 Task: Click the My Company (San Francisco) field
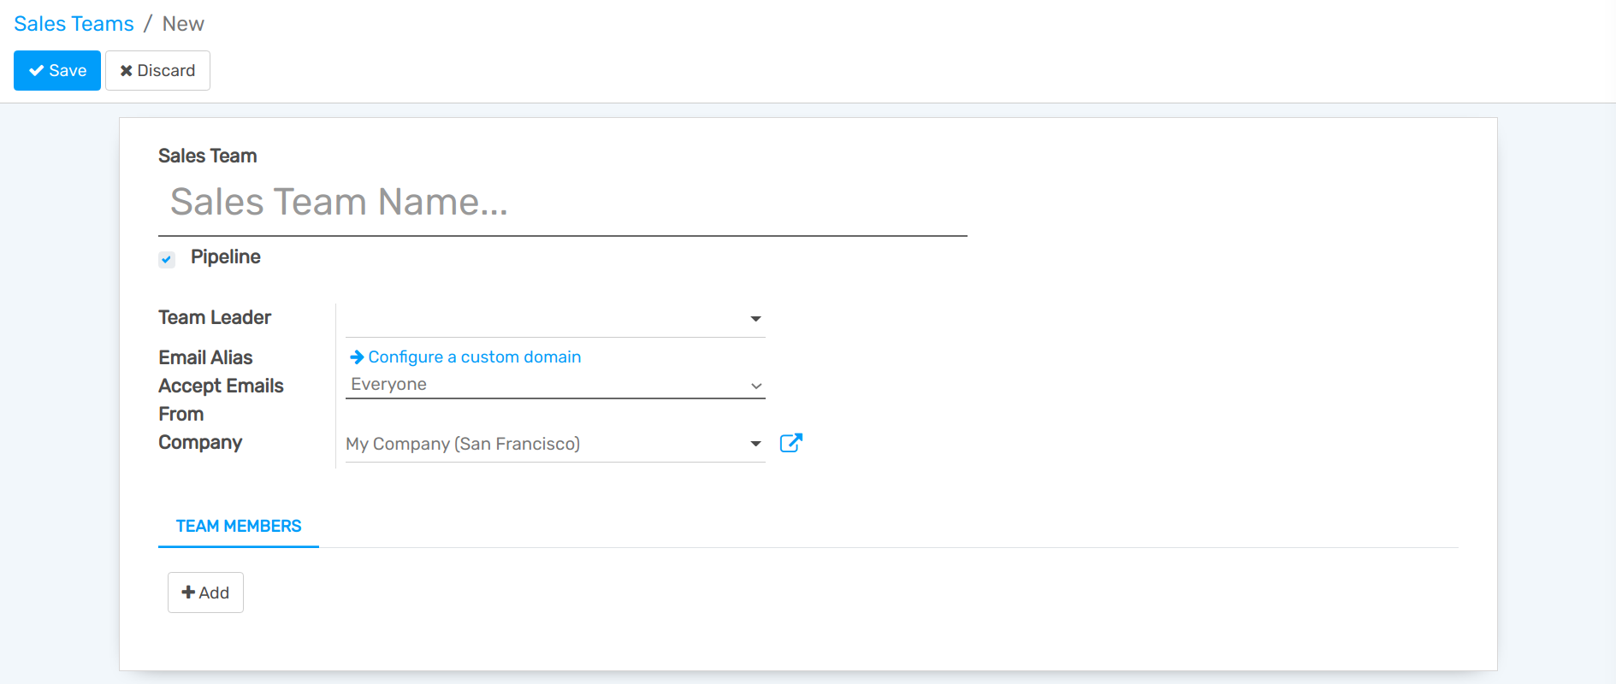544,444
